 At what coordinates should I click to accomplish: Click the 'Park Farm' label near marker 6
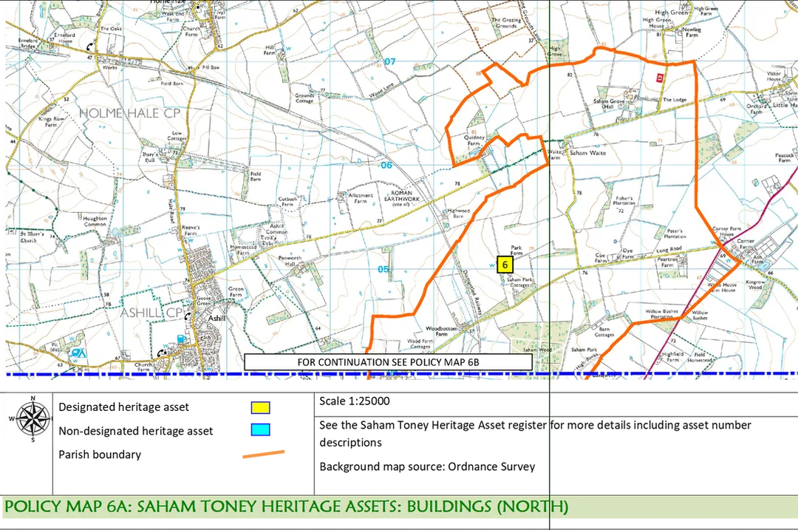[516, 250]
